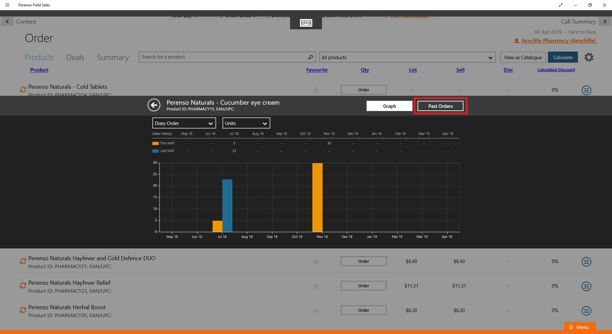Click Perenso Naturals Herbal Boost product name
The height and width of the screenshot is (334, 612).
[67, 307]
